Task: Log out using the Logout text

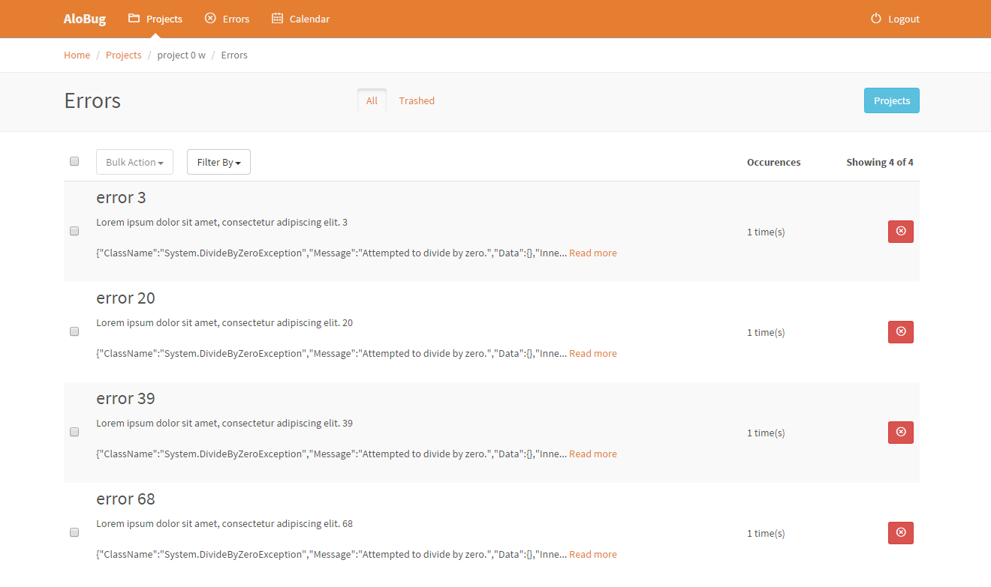Action: coord(904,19)
